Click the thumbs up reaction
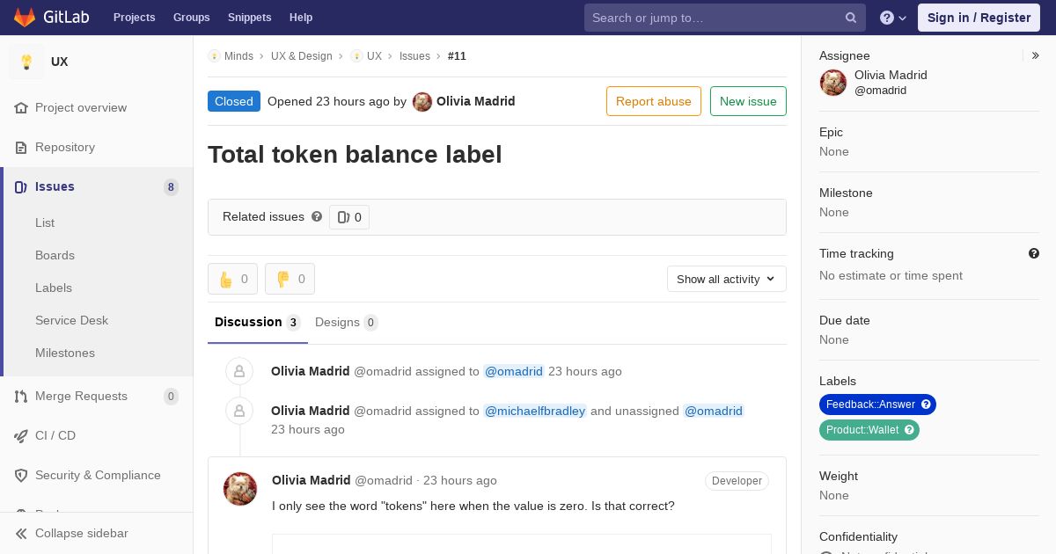Image resolution: width=1056 pixels, height=554 pixels. coord(232,279)
